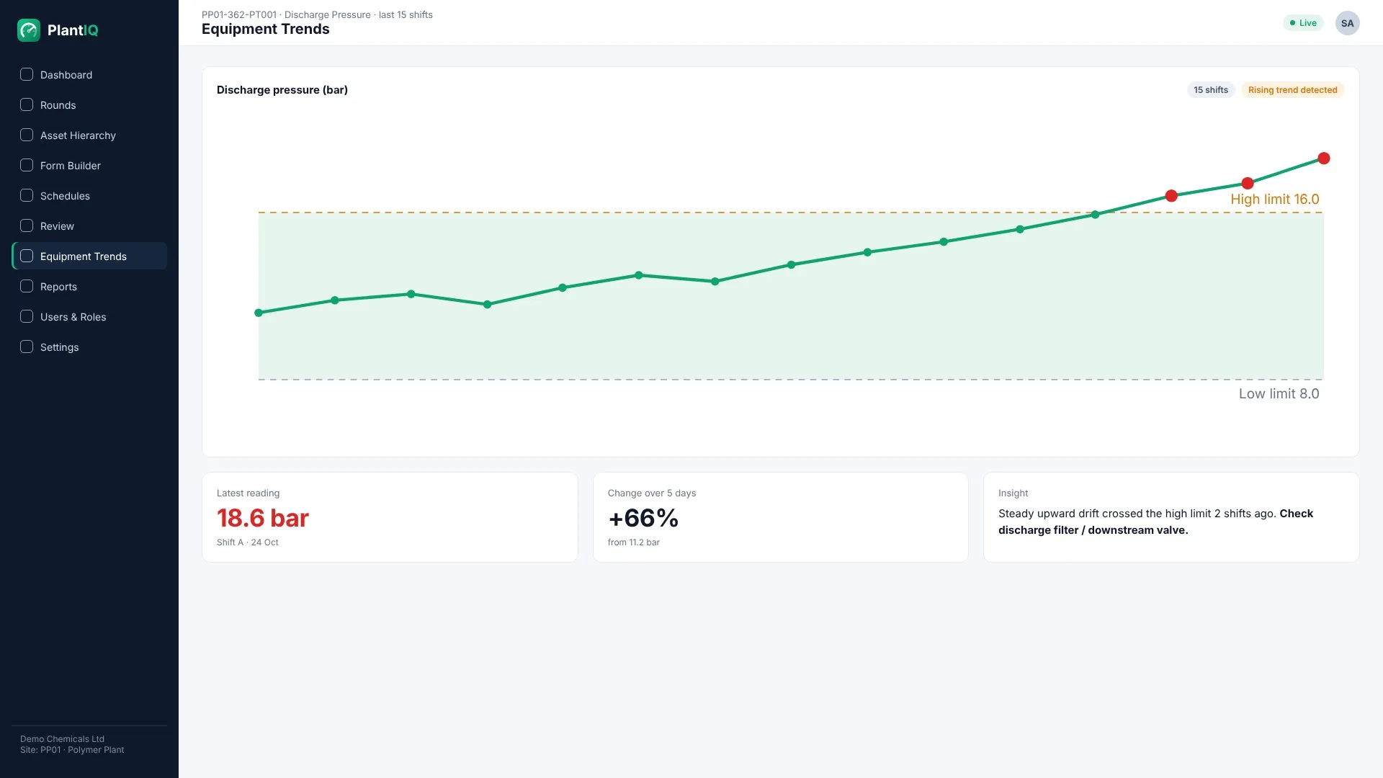The width and height of the screenshot is (1383, 778).
Task: Go to the Rounds page
Action: click(x=89, y=105)
